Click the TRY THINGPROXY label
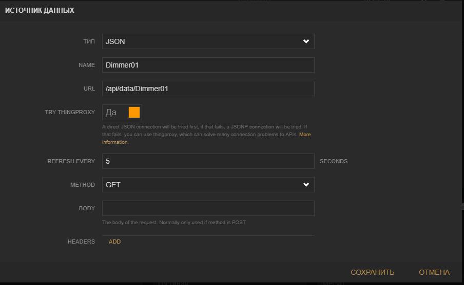This screenshot has height=285, width=464. [x=70, y=112]
